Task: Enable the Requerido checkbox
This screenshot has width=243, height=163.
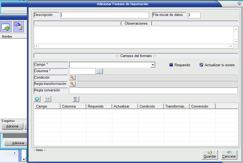Action: (x=171, y=65)
